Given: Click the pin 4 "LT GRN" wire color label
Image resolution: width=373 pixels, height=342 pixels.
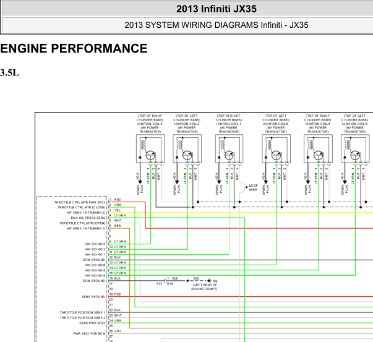Looking at the screenshot, I should tap(120, 215).
